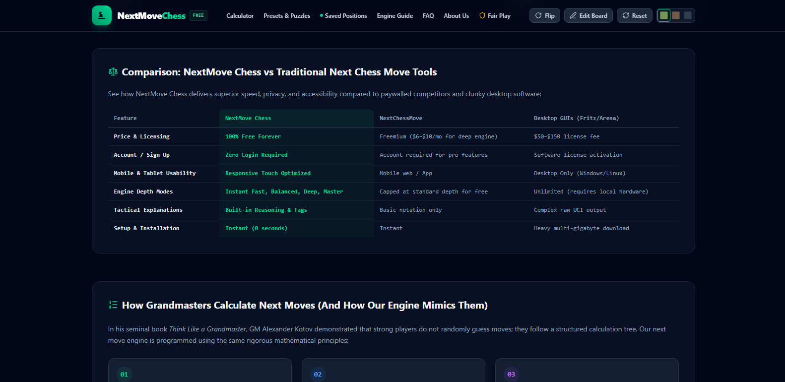Screen dimensions: 785x382
Task: Click the green "01" step badge
Action: tap(124, 375)
